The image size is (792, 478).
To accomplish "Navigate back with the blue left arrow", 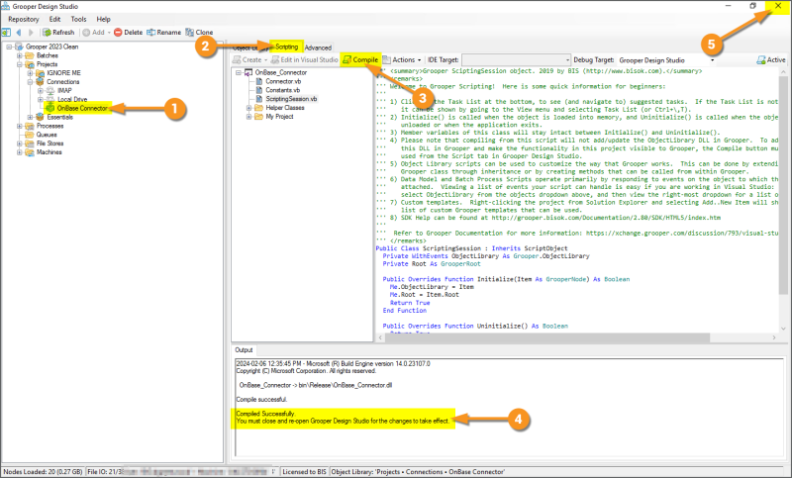I will [x=20, y=33].
